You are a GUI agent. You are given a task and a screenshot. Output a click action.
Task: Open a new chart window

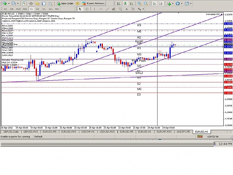[4, 3]
